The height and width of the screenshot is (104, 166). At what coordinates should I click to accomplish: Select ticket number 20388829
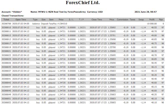[x=6, y=59]
